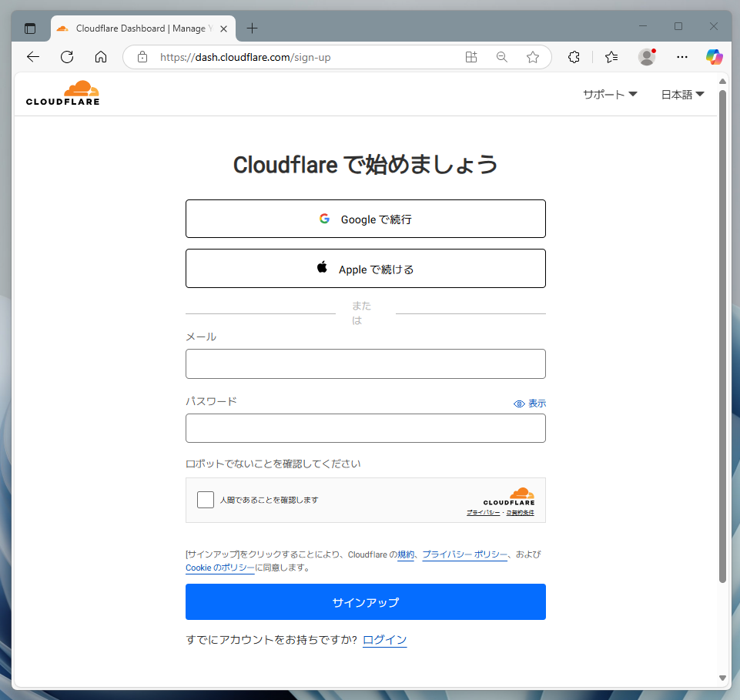Check the 人間であることを確認します checkbox

click(206, 499)
